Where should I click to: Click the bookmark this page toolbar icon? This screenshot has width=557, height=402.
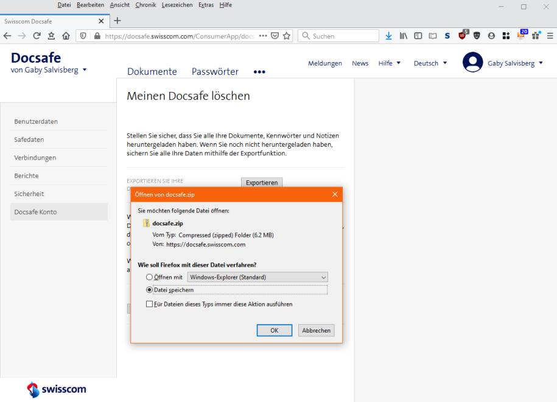click(x=51, y=36)
